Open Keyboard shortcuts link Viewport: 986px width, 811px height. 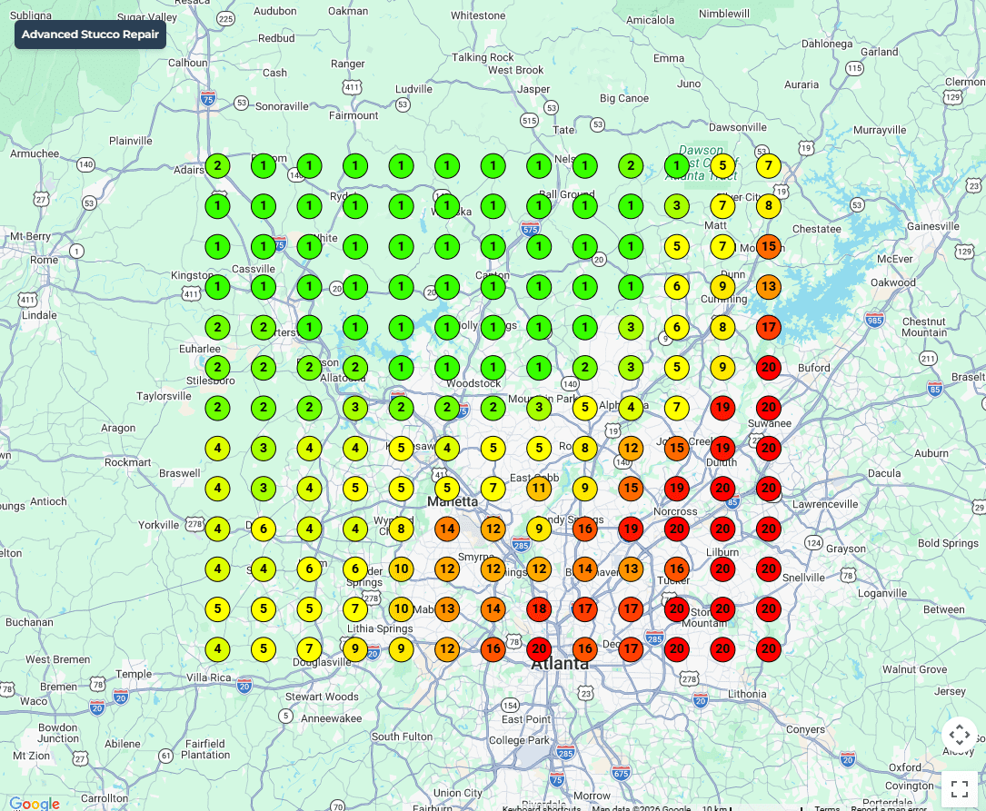click(x=541, y=808)
